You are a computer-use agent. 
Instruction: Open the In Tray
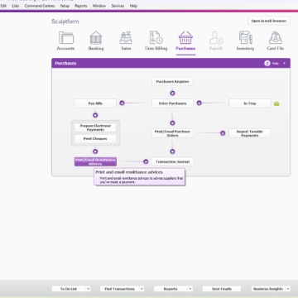click(x=250, y=103)
